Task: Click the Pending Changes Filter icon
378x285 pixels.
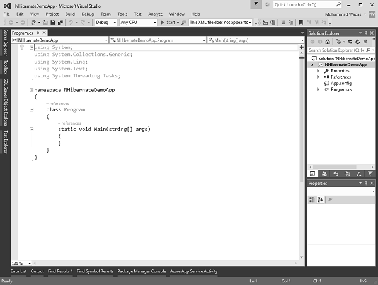Action: coord(339,42)
